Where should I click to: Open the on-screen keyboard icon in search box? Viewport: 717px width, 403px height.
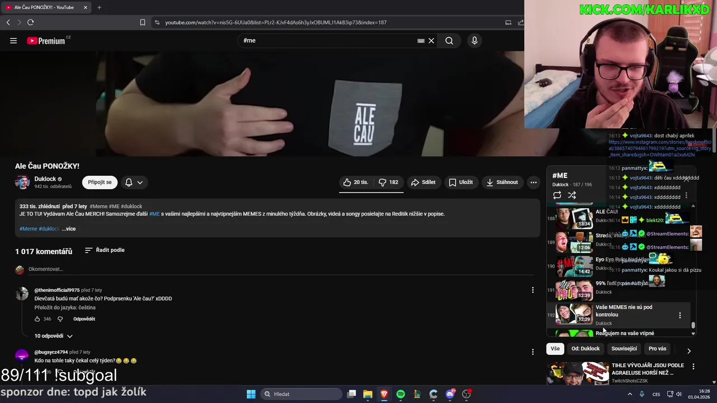(421, 41)
